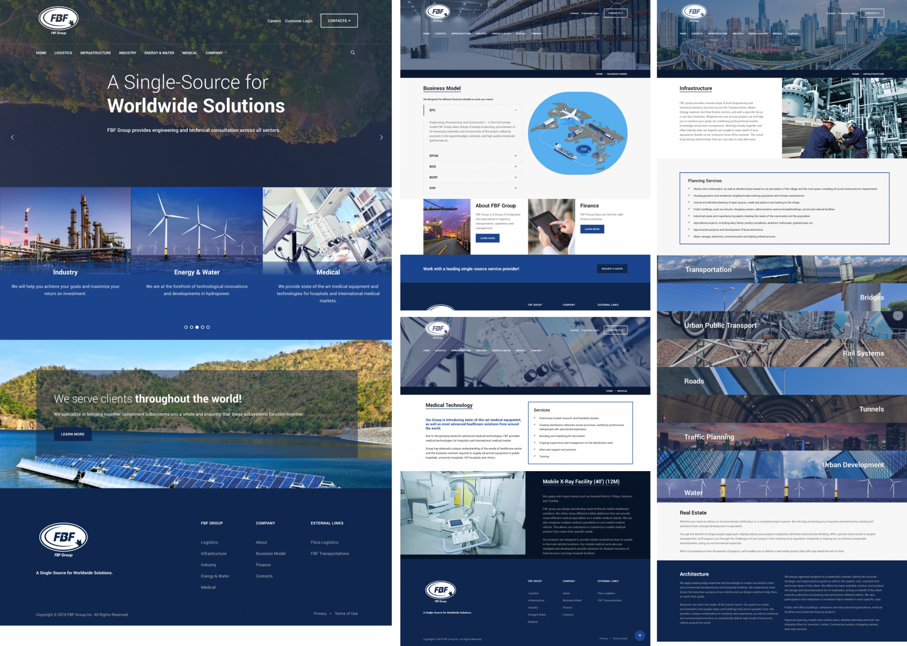
Task: Click the next slide arrow on hero
Action: [x=381, y=137]
